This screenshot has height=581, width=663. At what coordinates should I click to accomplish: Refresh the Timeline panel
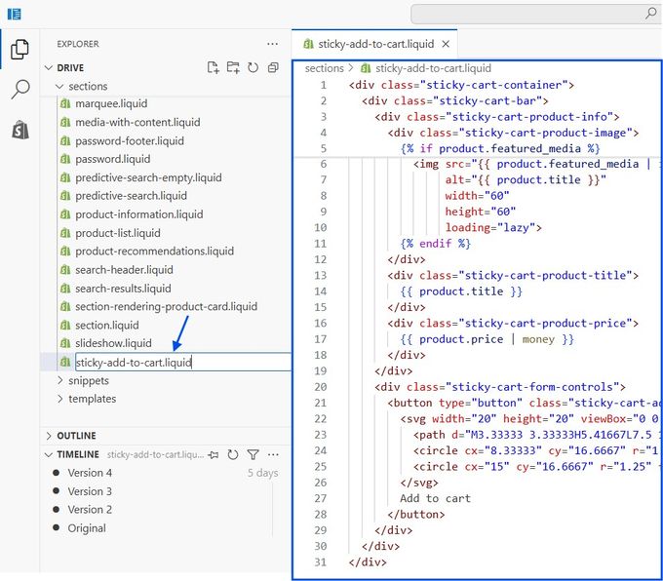click(233, 454)
